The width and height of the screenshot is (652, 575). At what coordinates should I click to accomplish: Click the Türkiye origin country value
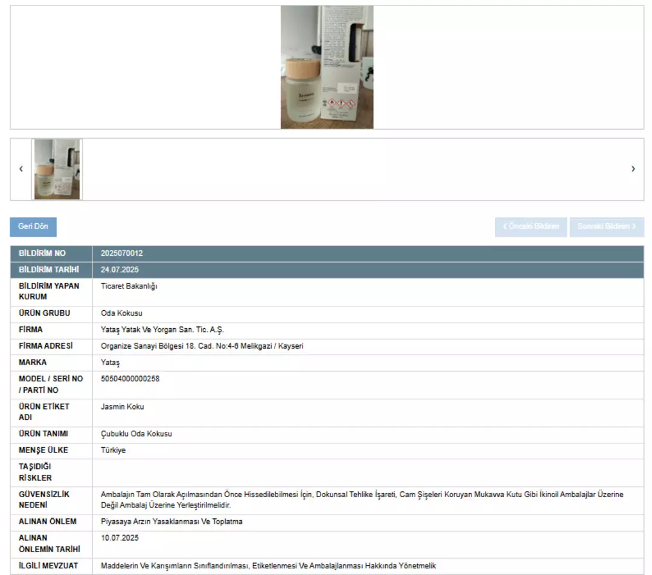pyautogui.click(x=113, y=451)
